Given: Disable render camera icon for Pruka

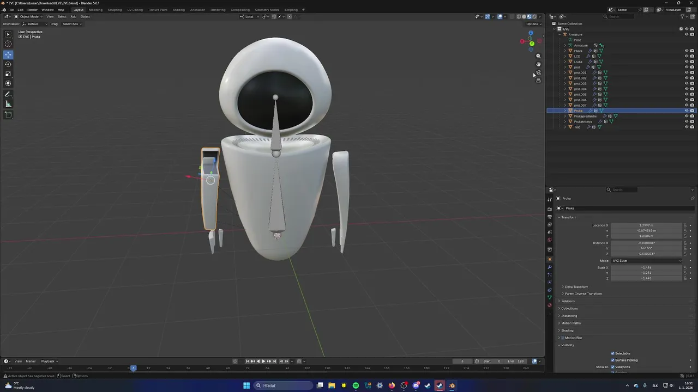Looking at the screenshot, I should [x=692, y=111].
